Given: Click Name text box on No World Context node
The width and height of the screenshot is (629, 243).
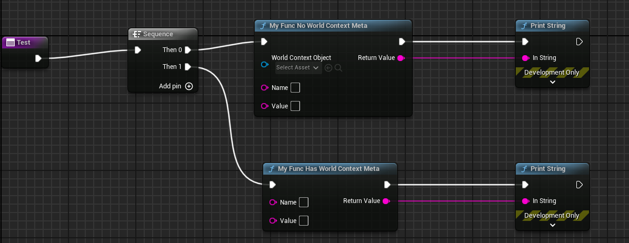Looking at the screenshot, I should [x=295, y=88].
